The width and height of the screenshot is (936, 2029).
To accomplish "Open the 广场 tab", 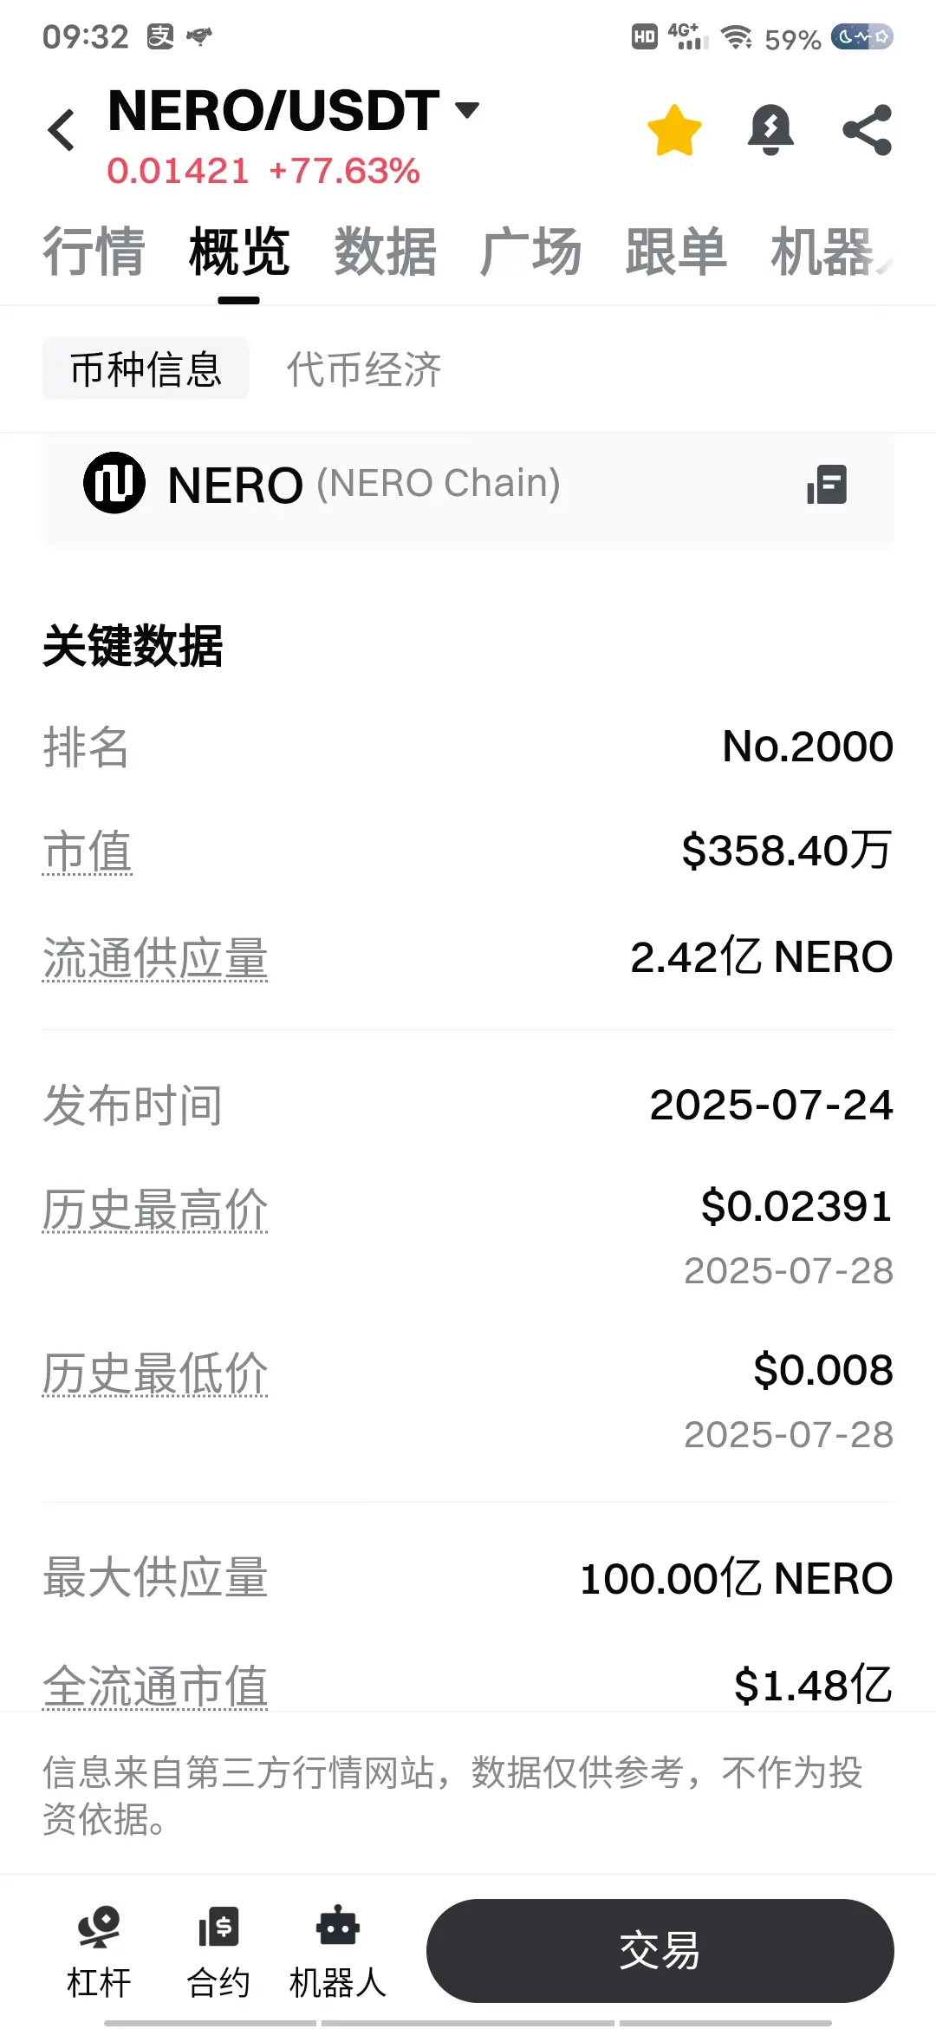I will pos(531,252).
